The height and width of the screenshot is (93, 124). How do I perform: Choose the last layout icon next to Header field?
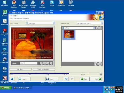pyautogui.click(x=51, y=63)
